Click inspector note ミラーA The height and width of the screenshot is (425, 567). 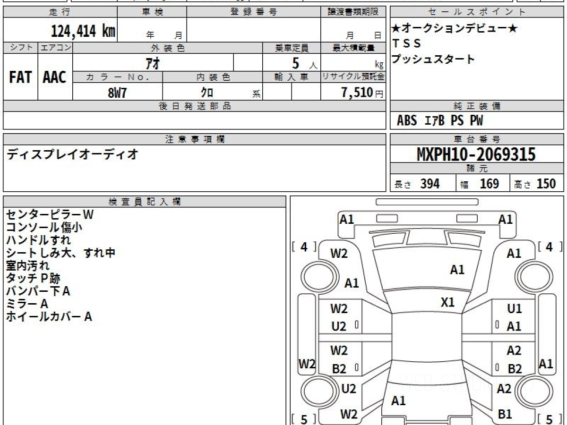point(27,304)
